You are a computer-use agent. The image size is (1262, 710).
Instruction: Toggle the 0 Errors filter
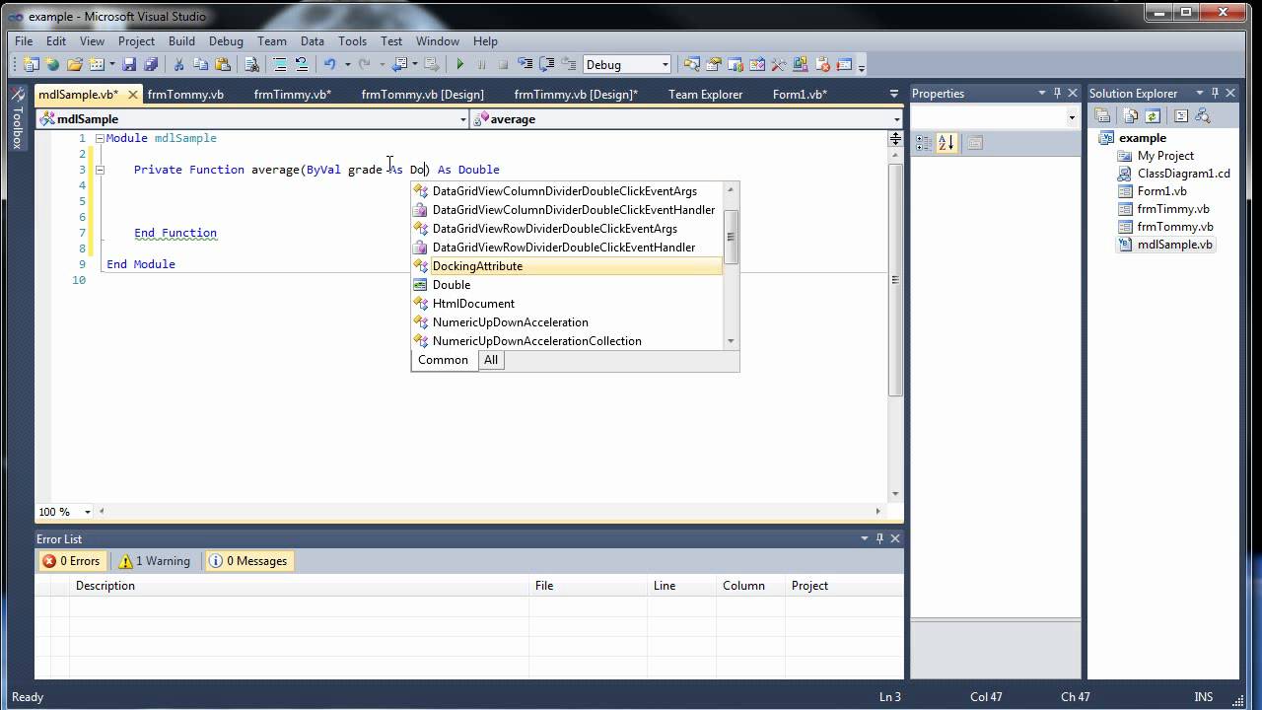pyautogui.click(x=71, y=561)
